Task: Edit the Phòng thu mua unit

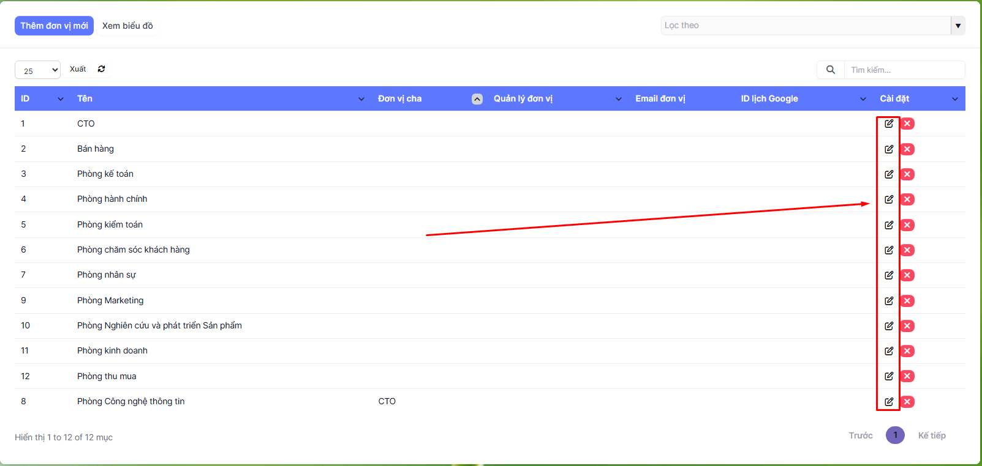Action: pyautogui.click(x=888, y=376)
